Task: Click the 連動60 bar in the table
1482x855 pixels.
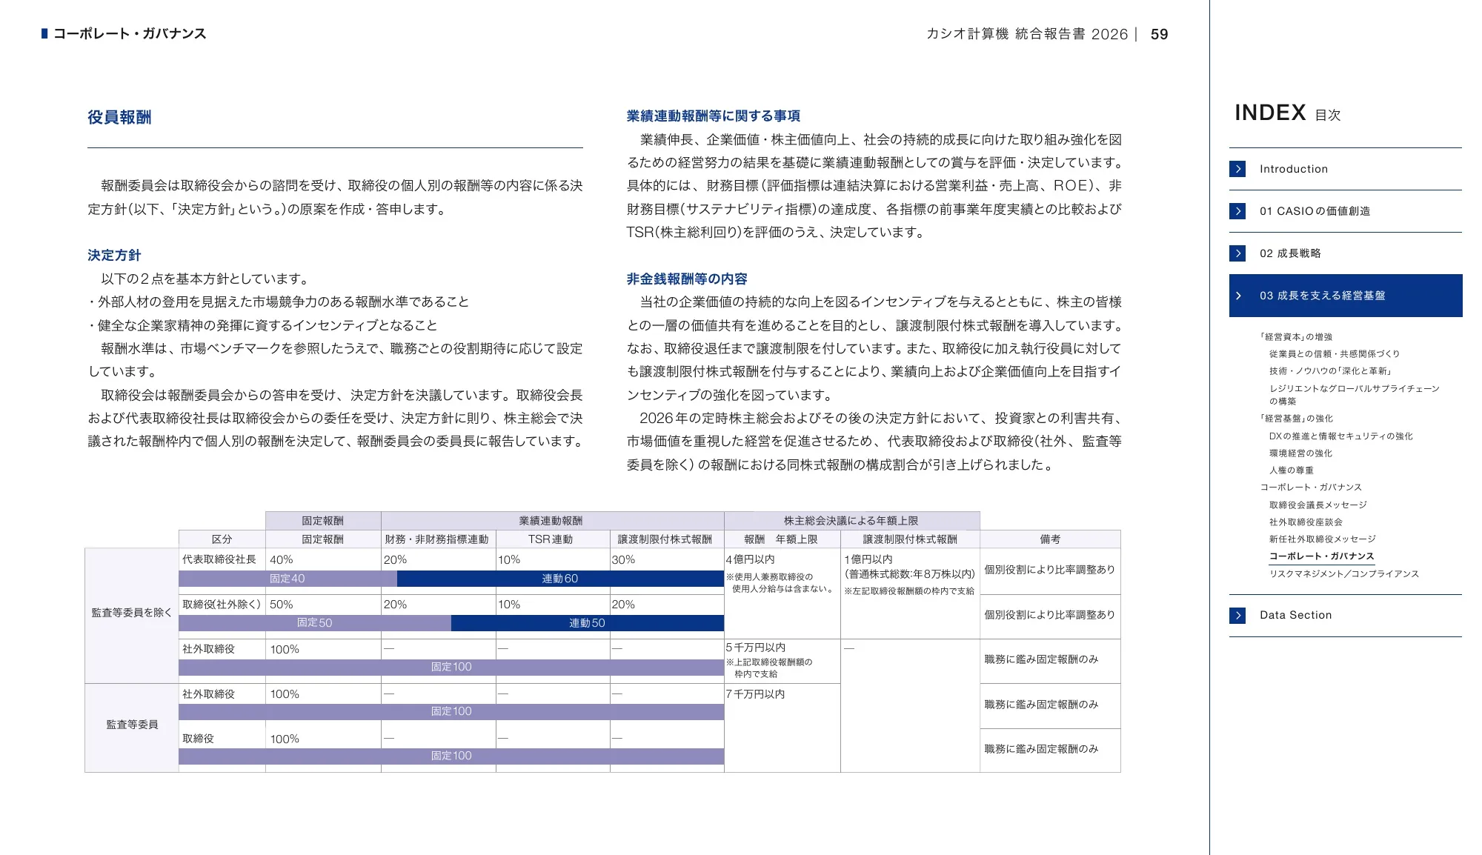Action: [x=560, y=579]
